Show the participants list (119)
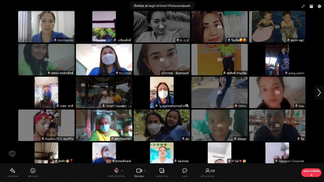Viewport: 324px width, 182px height. (x=209, y=171)
